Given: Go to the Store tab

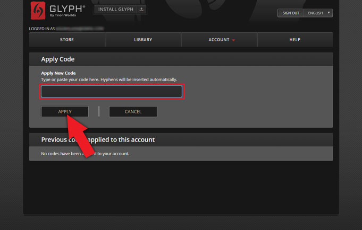Looking at the screenshot, I should [67, 40].
